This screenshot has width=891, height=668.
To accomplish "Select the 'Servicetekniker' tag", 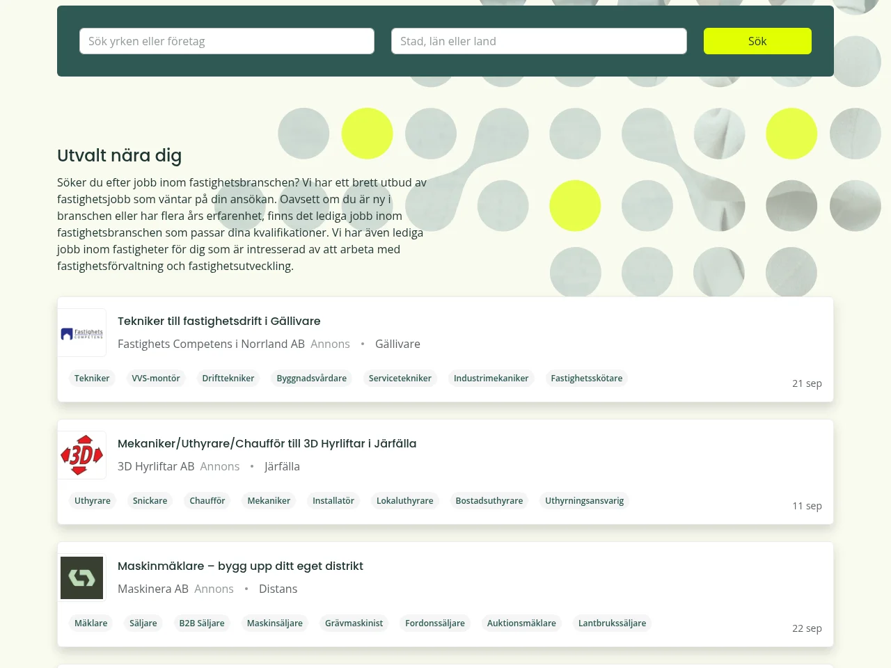I will point(400,379).
